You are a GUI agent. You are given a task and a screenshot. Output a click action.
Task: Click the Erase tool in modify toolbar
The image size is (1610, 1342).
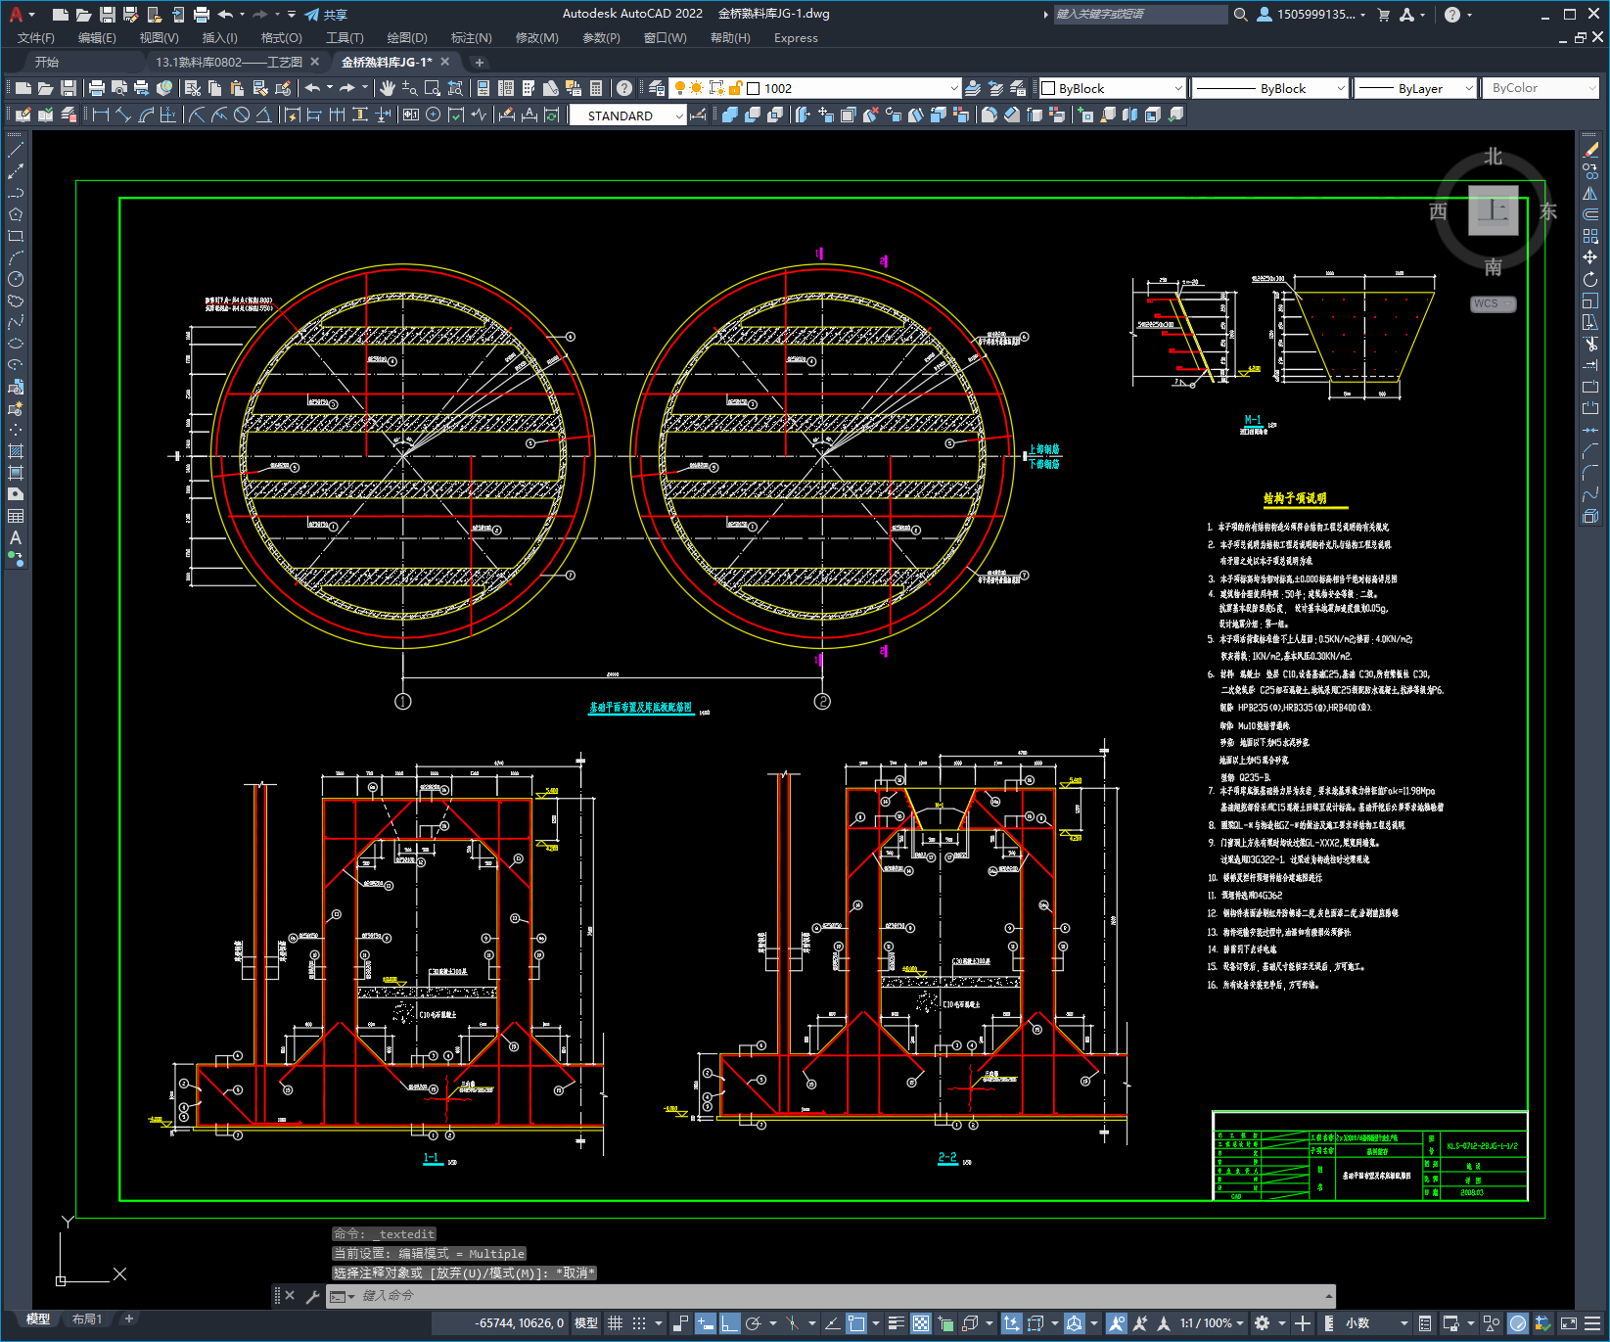tap(1590, 151)
